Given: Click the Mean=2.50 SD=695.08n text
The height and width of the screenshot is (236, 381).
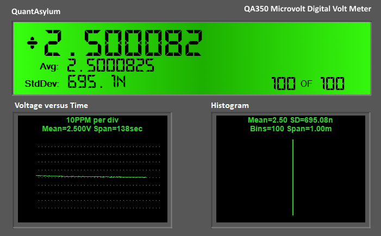Looking at the screenshot, I should (x=293, y=120).
